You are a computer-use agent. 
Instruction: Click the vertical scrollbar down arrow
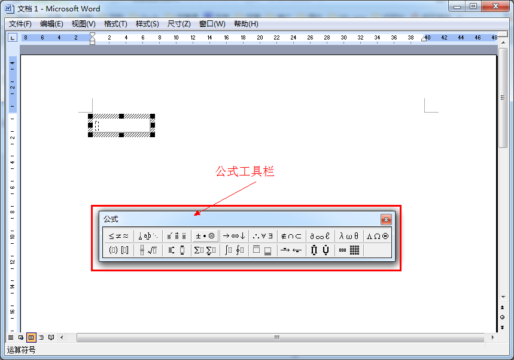pos(503,297)
